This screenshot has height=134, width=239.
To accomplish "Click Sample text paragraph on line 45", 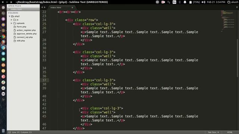I will [139, 118].
